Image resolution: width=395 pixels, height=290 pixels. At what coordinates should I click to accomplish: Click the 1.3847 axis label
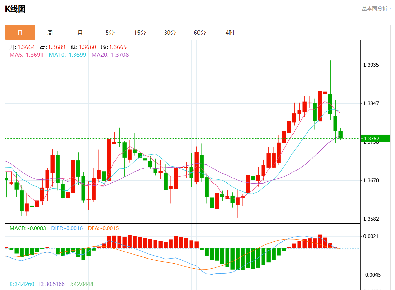click(371, 104)
